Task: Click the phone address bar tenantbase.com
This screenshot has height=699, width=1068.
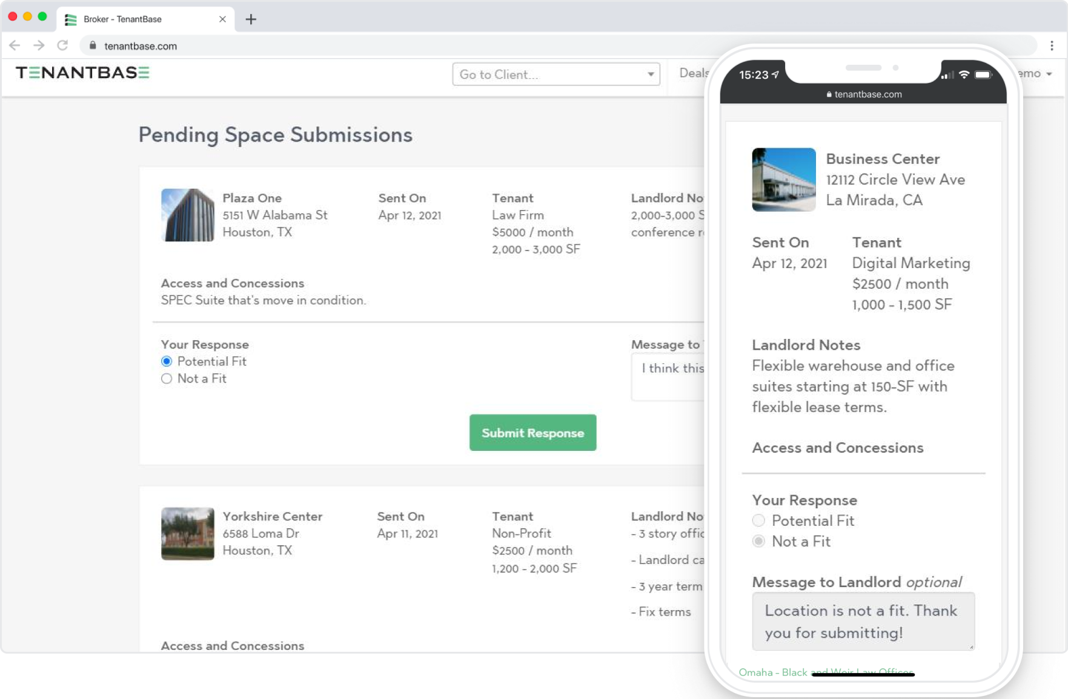Action: (x=864, y=94)
